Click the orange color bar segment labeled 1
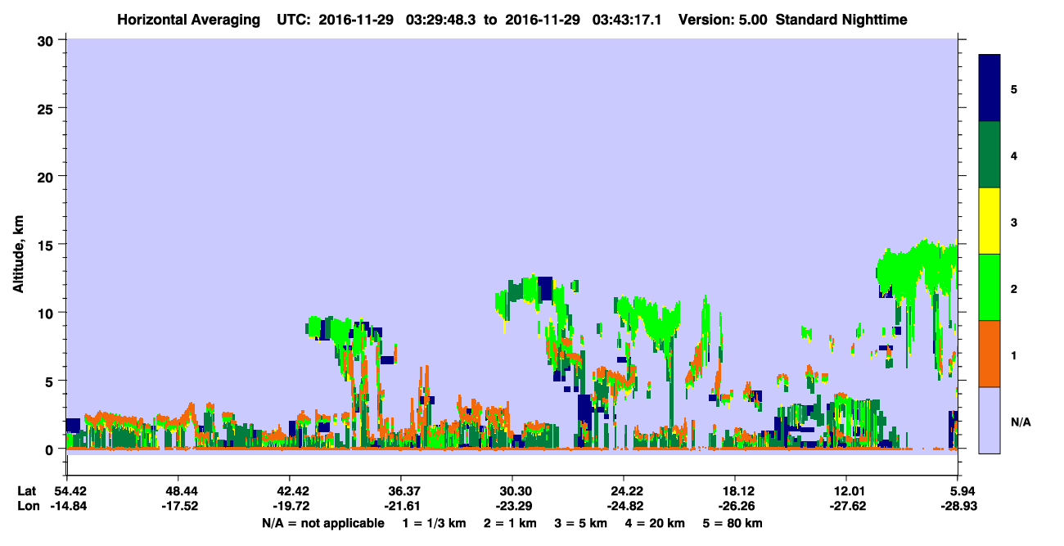This screenshot has height=546, width=1064. point(990,354)
